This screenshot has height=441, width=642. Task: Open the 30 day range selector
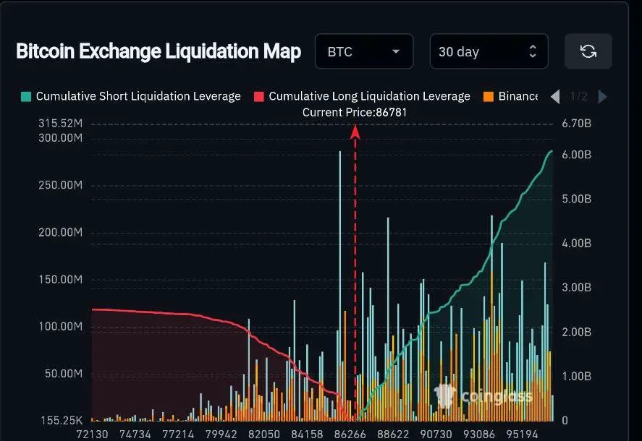[489, 51]
